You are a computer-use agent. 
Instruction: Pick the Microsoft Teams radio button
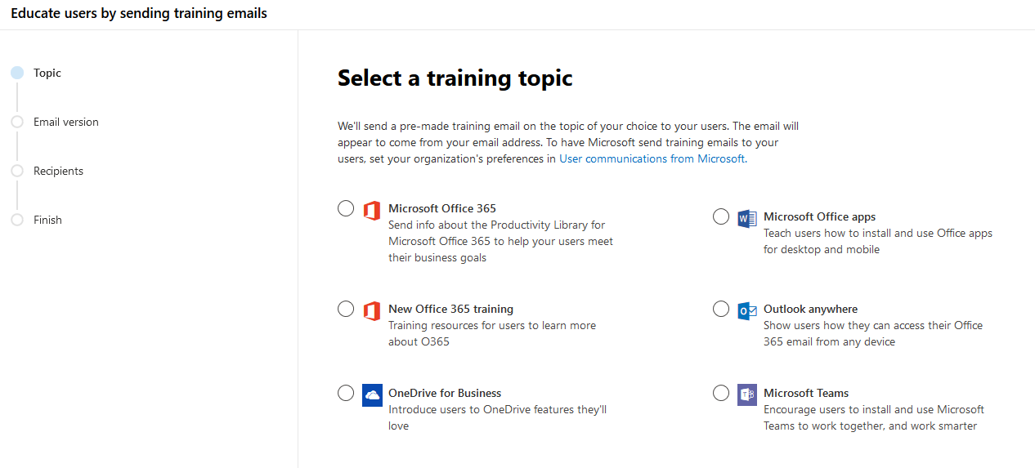tap(721, 393)
